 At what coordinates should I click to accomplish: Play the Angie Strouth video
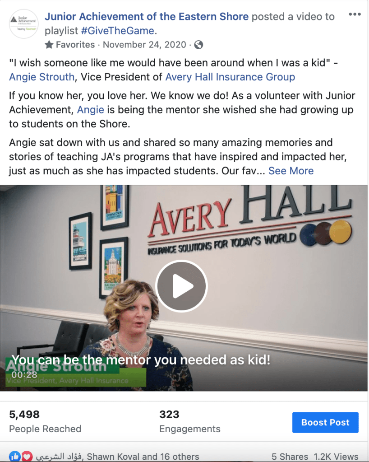pyautogui.click(x=181, y=286)
